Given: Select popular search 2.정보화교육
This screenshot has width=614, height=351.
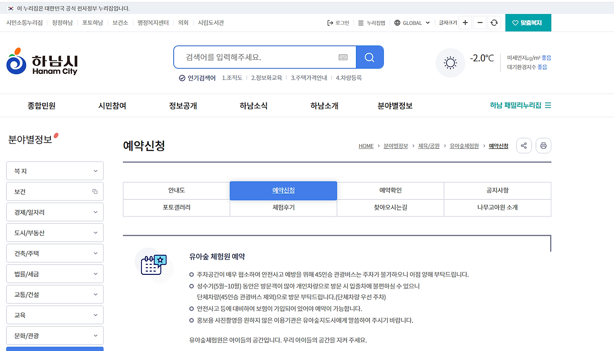Looking at the screenshot, I should click(x=267, y=78).
